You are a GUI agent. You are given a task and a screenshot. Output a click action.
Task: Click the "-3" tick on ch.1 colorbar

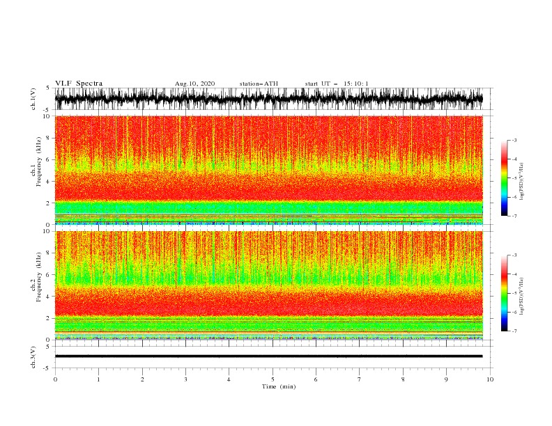click(514, 140)
